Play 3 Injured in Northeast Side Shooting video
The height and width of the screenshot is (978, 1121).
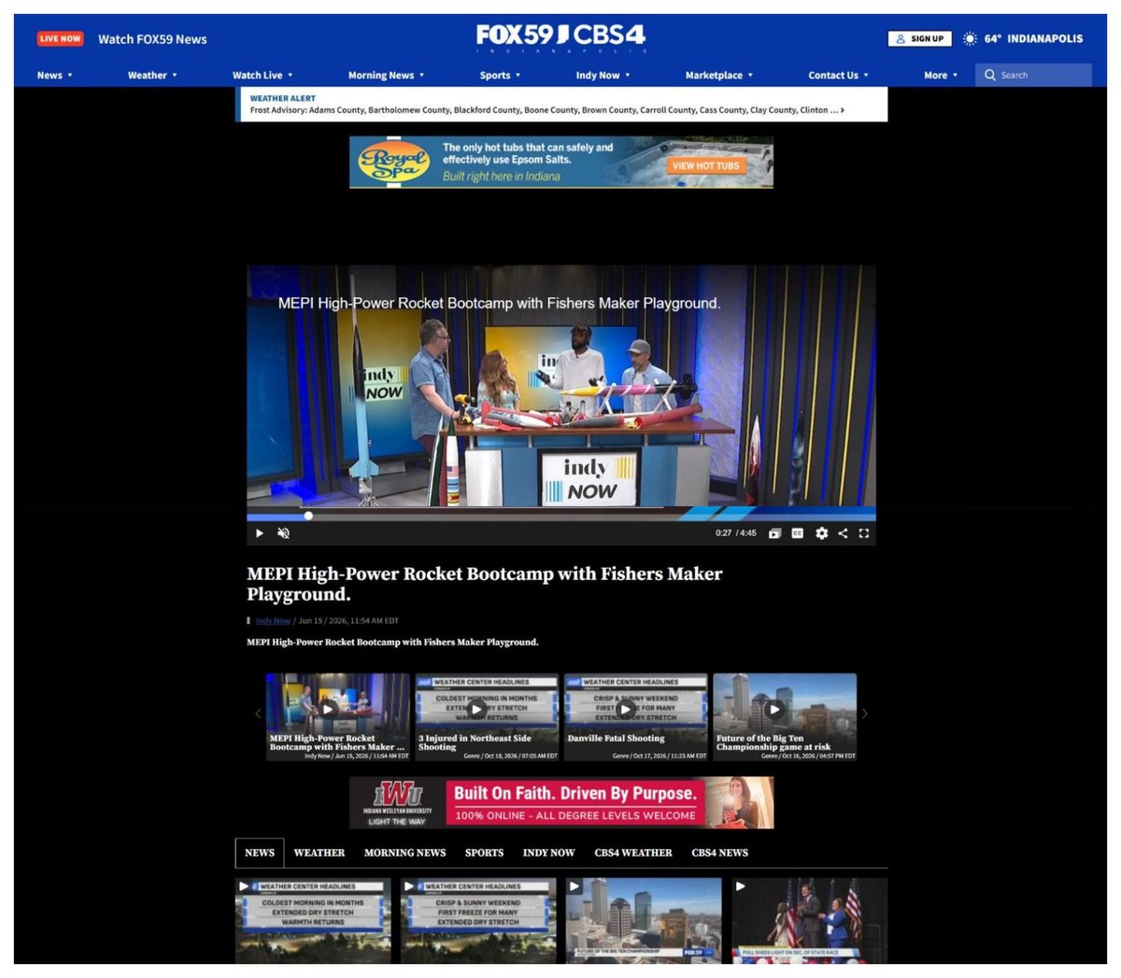point(487,716)
